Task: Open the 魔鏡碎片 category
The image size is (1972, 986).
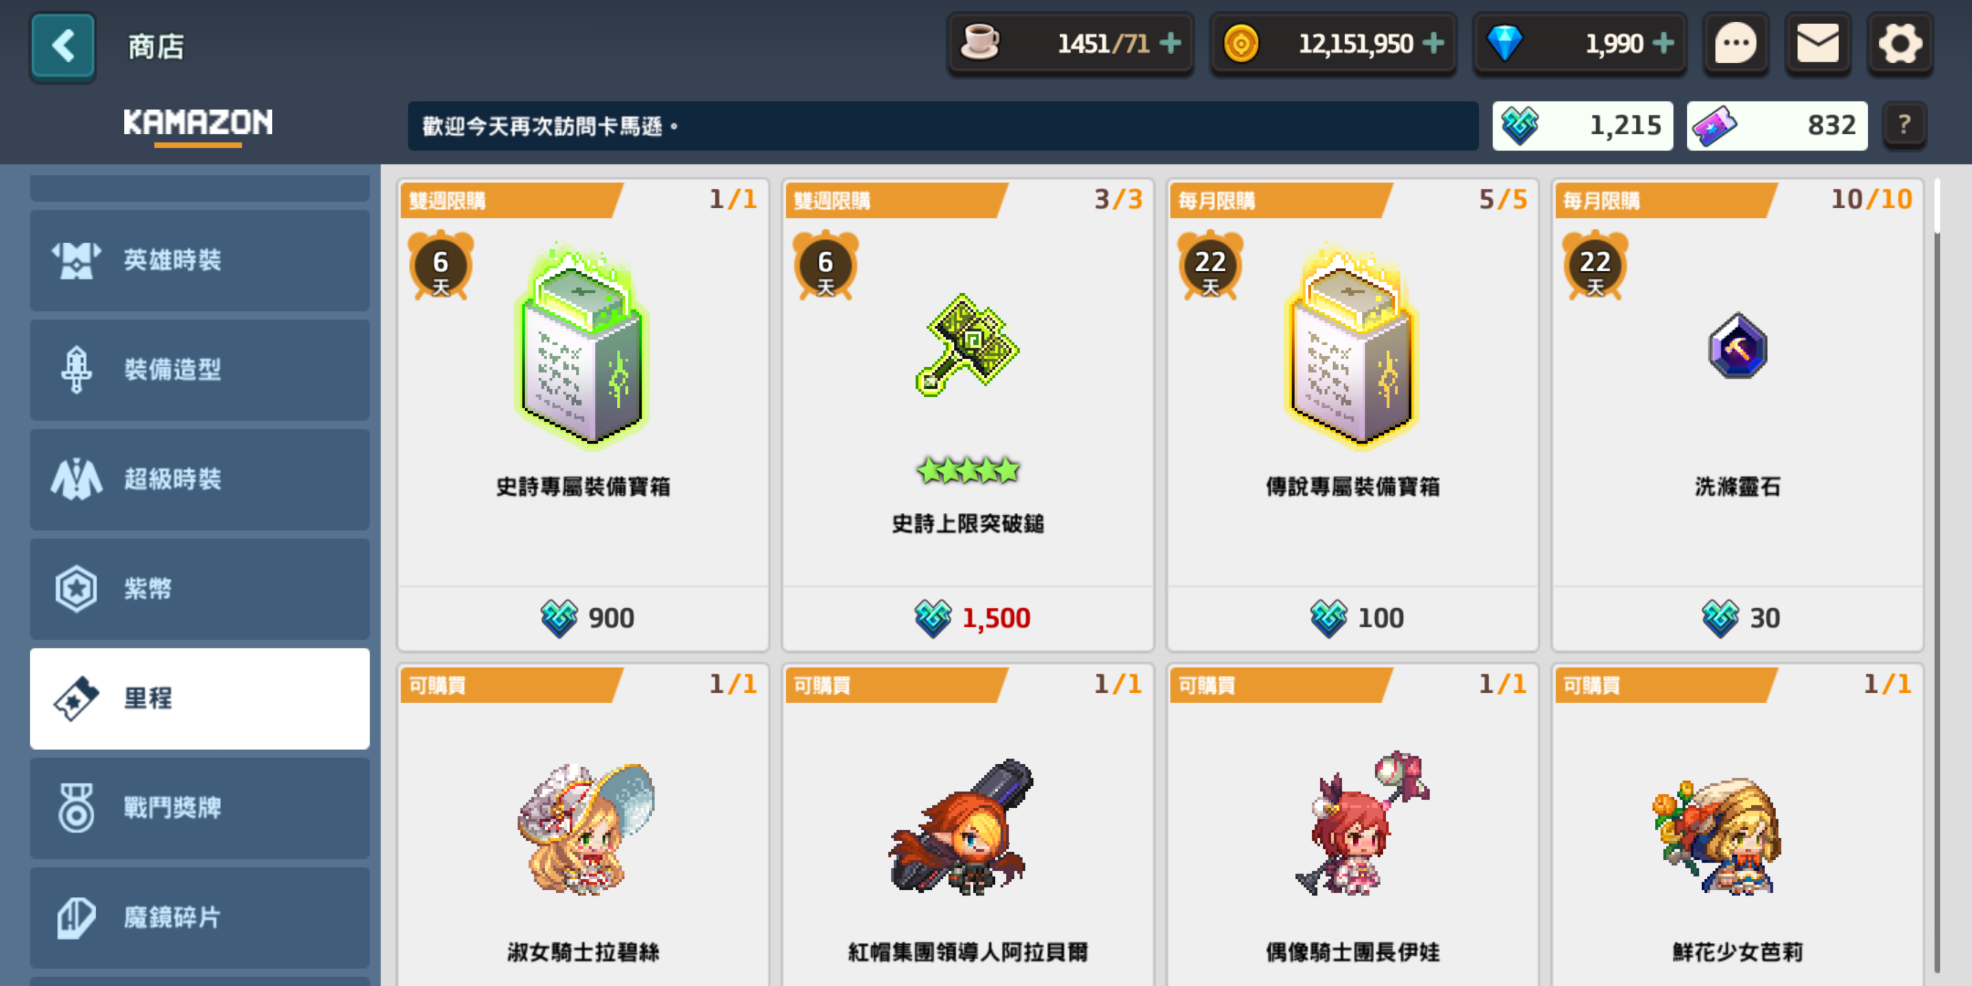Action: (200, 917)
